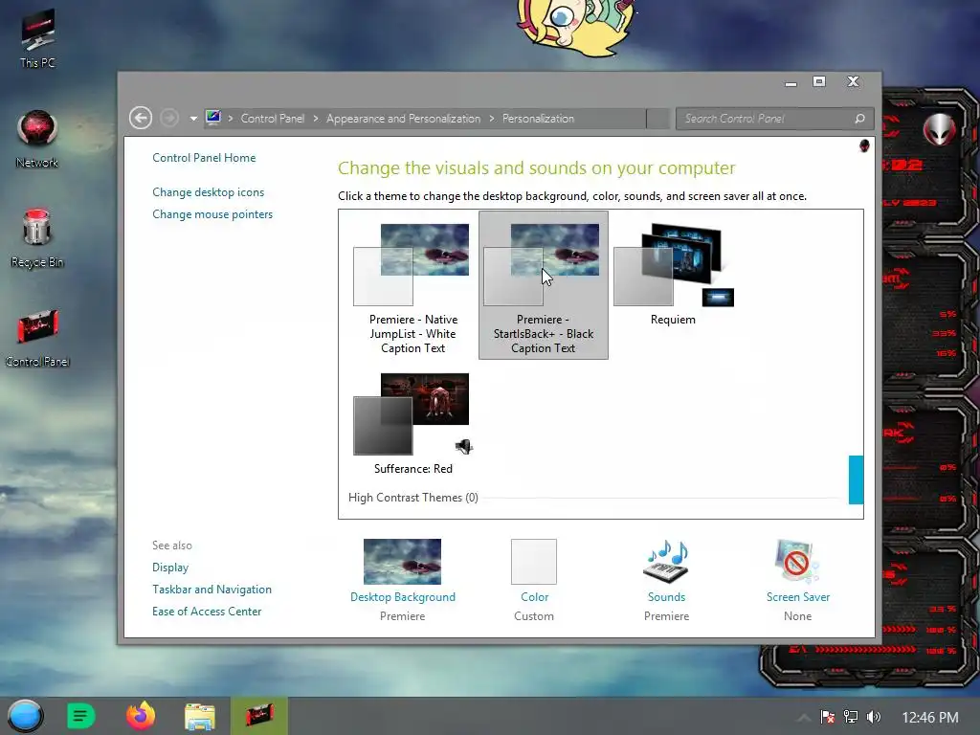Select Premiere Native JumpList White theme
The height and width of the screenshot is (735, 980).
point(413,285)
